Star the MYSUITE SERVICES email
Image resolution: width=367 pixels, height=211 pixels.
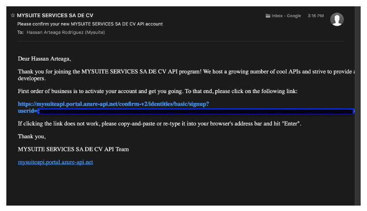pos(13,15)
